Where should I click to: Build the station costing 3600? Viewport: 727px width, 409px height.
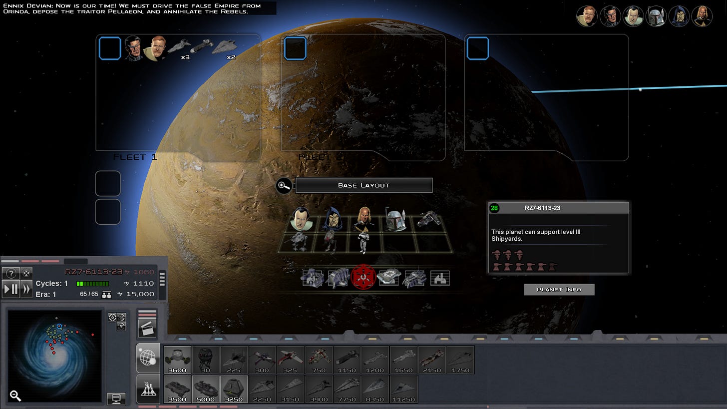(x=177, y=360)
